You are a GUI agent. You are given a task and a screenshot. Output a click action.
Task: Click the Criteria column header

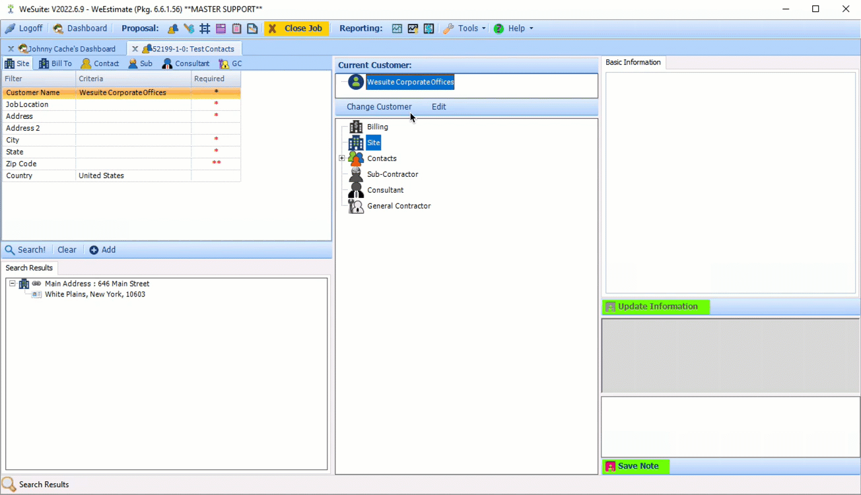click(133, 79)
